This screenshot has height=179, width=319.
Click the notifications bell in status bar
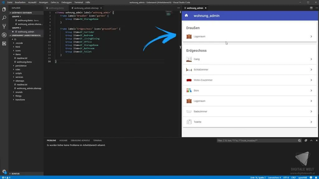316,177
